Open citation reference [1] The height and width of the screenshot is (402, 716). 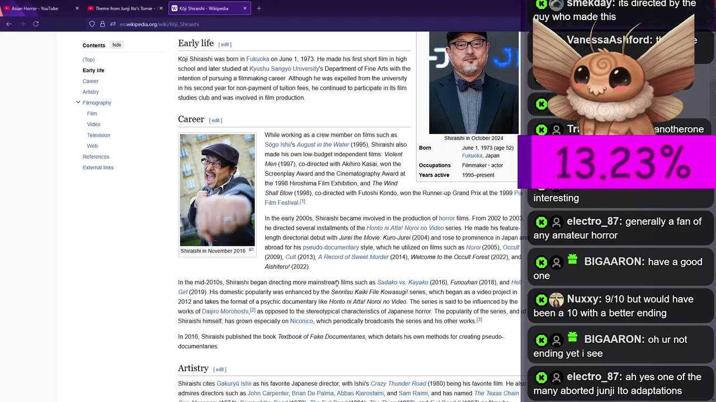303,202
